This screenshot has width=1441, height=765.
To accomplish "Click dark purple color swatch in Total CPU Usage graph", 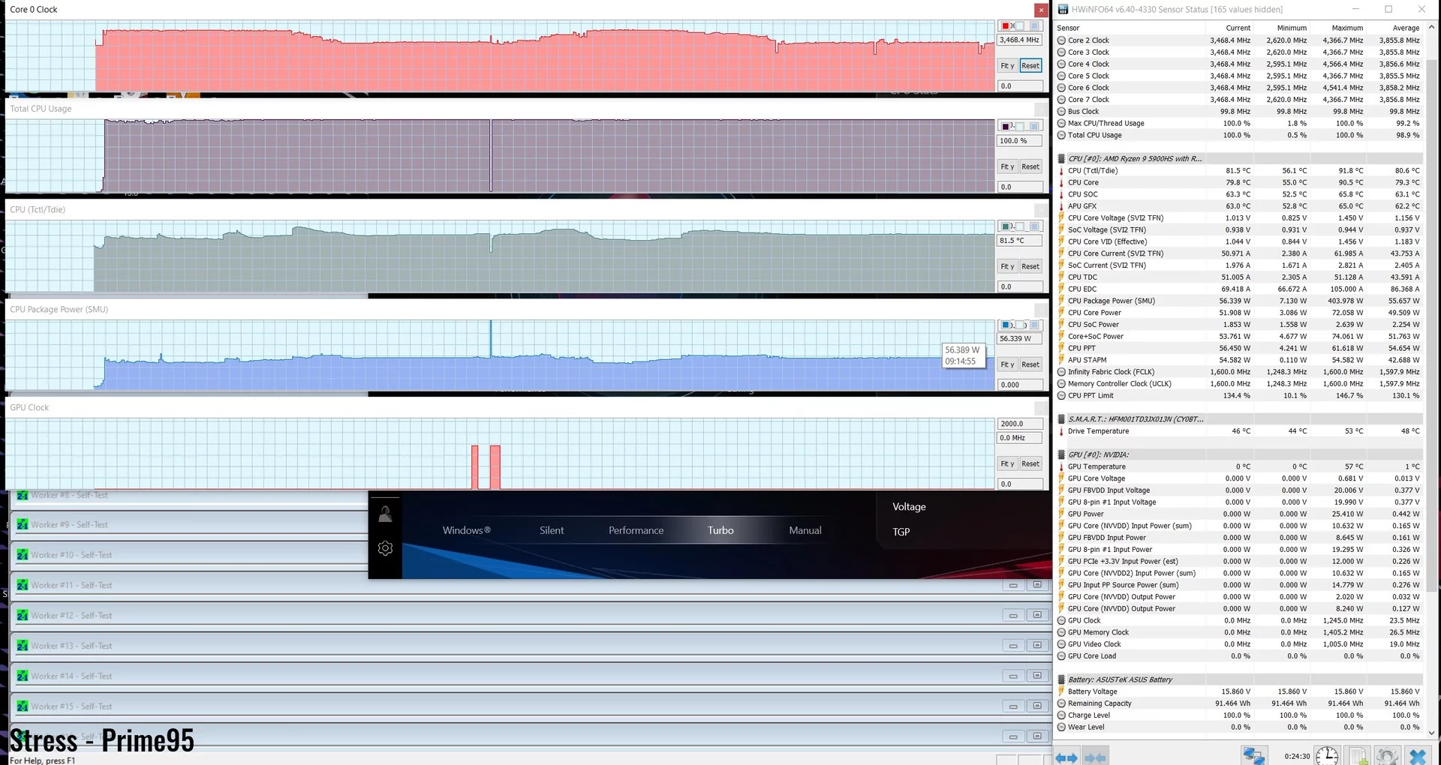I will [x=1006, y=126].
